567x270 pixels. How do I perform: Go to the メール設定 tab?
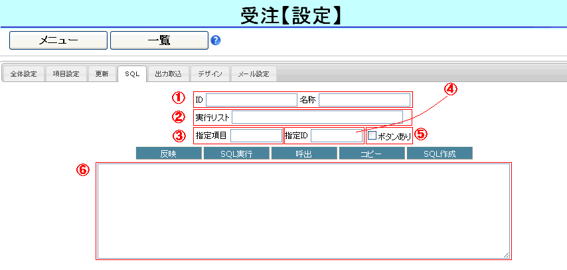click(x=254, y=74)
